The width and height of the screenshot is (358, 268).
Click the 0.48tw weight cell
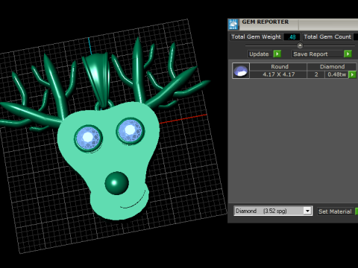pyautogui.click(x=336, y=74)
